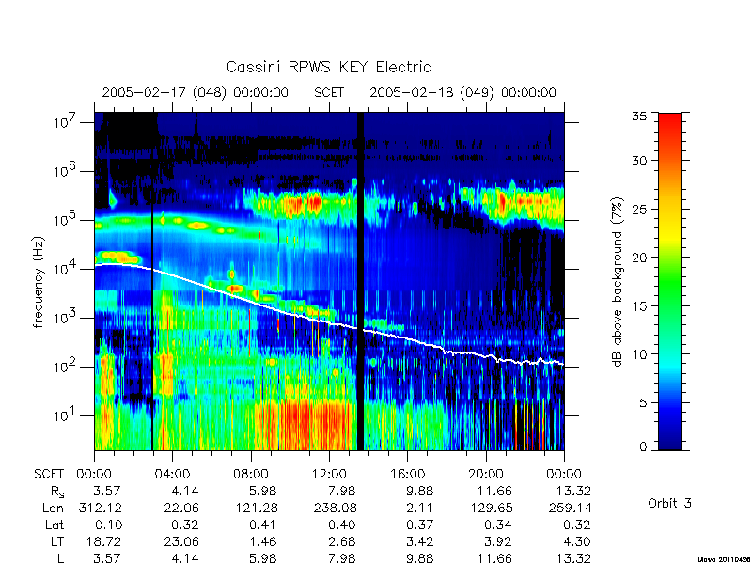Click the '10' color bar tick value
Screen dimensions: 752x564
pos(639,354)
